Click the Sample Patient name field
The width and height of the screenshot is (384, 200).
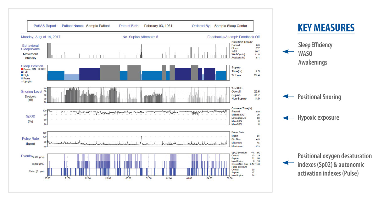(97, 26)
